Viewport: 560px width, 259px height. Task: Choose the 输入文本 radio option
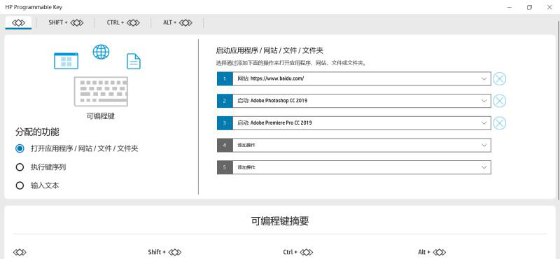click(x=20, y=185)
